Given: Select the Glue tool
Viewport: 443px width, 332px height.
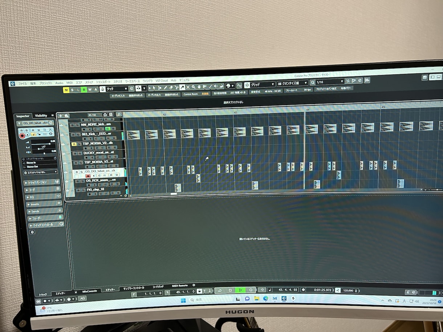Looking at the screenshot, I should click(182, 87).
